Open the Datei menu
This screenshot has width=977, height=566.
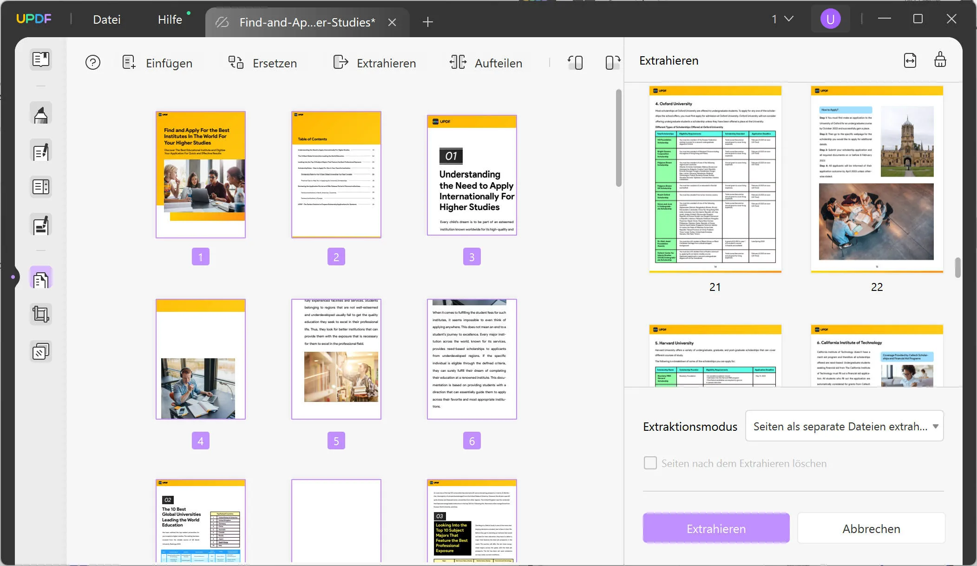107,20
